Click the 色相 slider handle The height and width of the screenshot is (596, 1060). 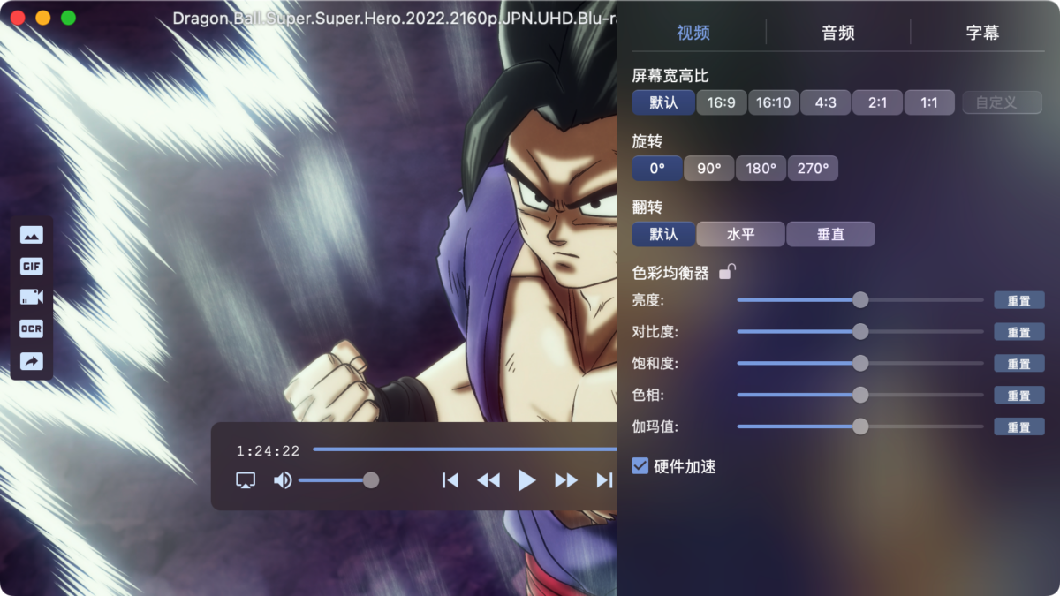(860, 395)
